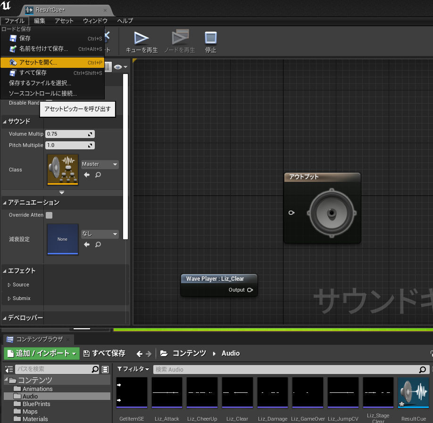Open the 編集 menu

pyautogui.click(x=40, y=21)
